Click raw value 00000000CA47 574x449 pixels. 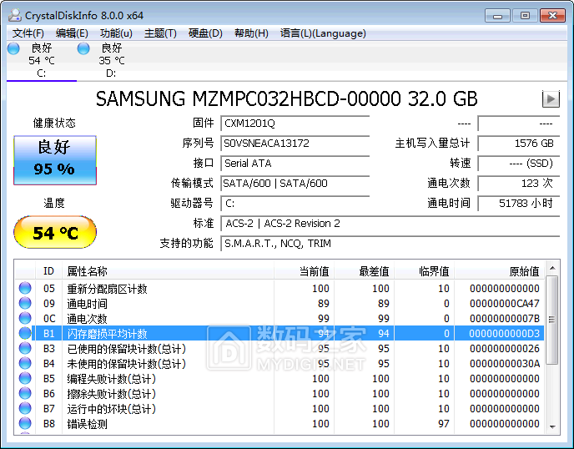505,304
